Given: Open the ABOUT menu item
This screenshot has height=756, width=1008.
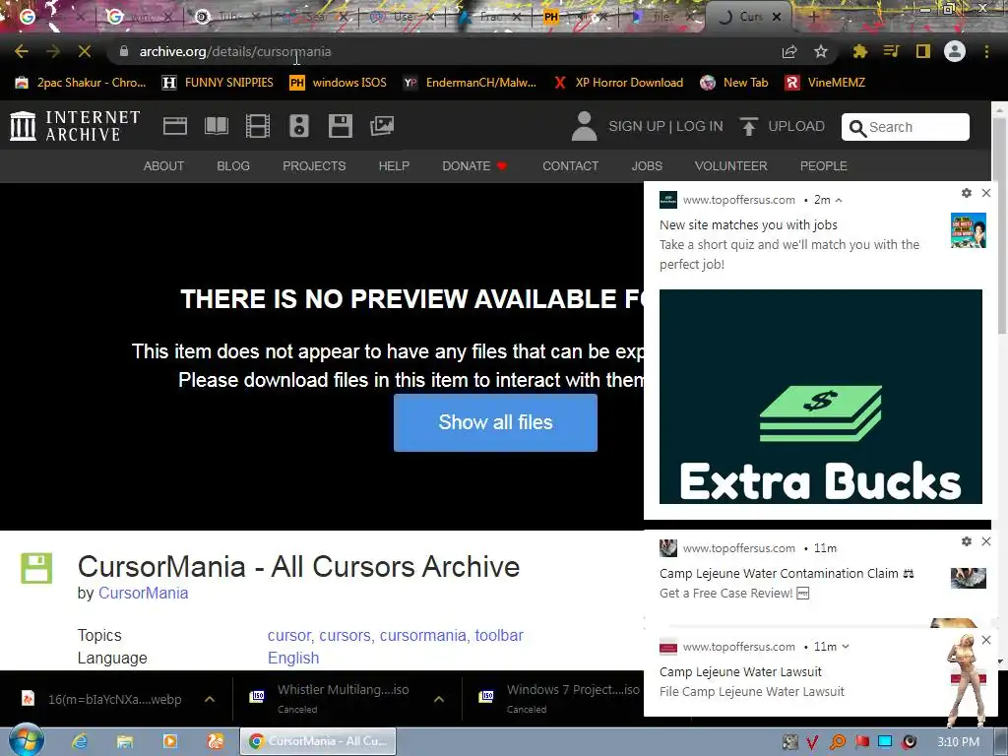Looking at the screenshot, I should [164, 165].
